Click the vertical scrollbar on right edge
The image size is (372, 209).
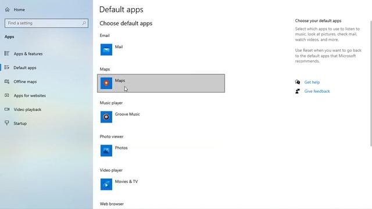point(371,84)
